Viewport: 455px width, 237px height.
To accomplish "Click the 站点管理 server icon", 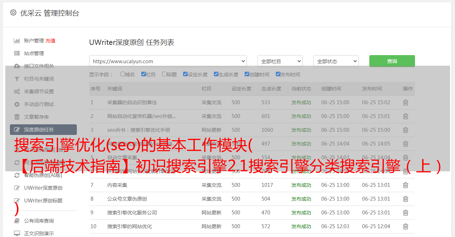I will pos(17,53).
